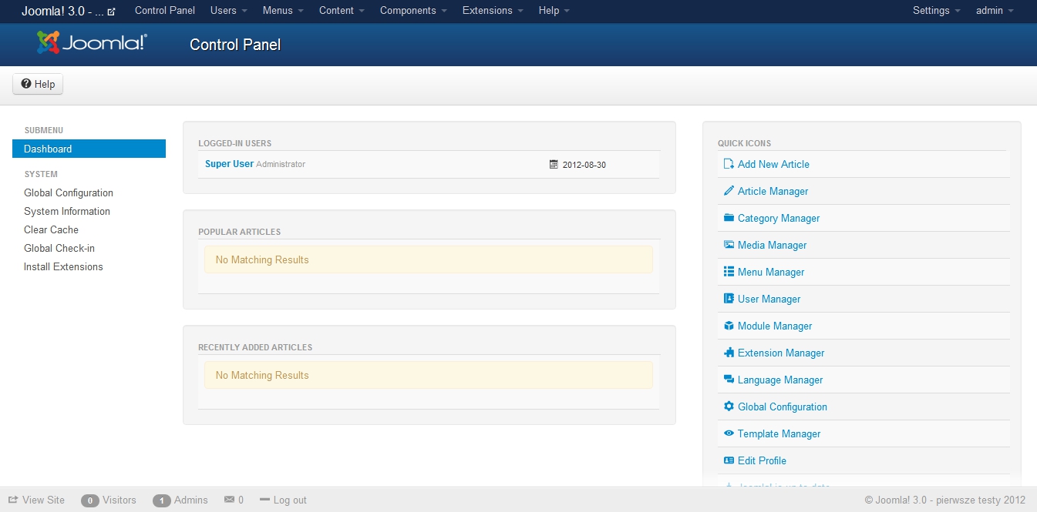
Task: Open Control Panel in top menu
Action: click(165, 11)
